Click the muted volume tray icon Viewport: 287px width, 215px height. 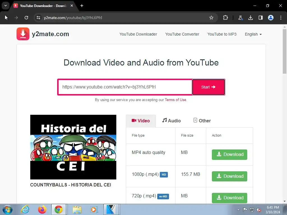259,210
